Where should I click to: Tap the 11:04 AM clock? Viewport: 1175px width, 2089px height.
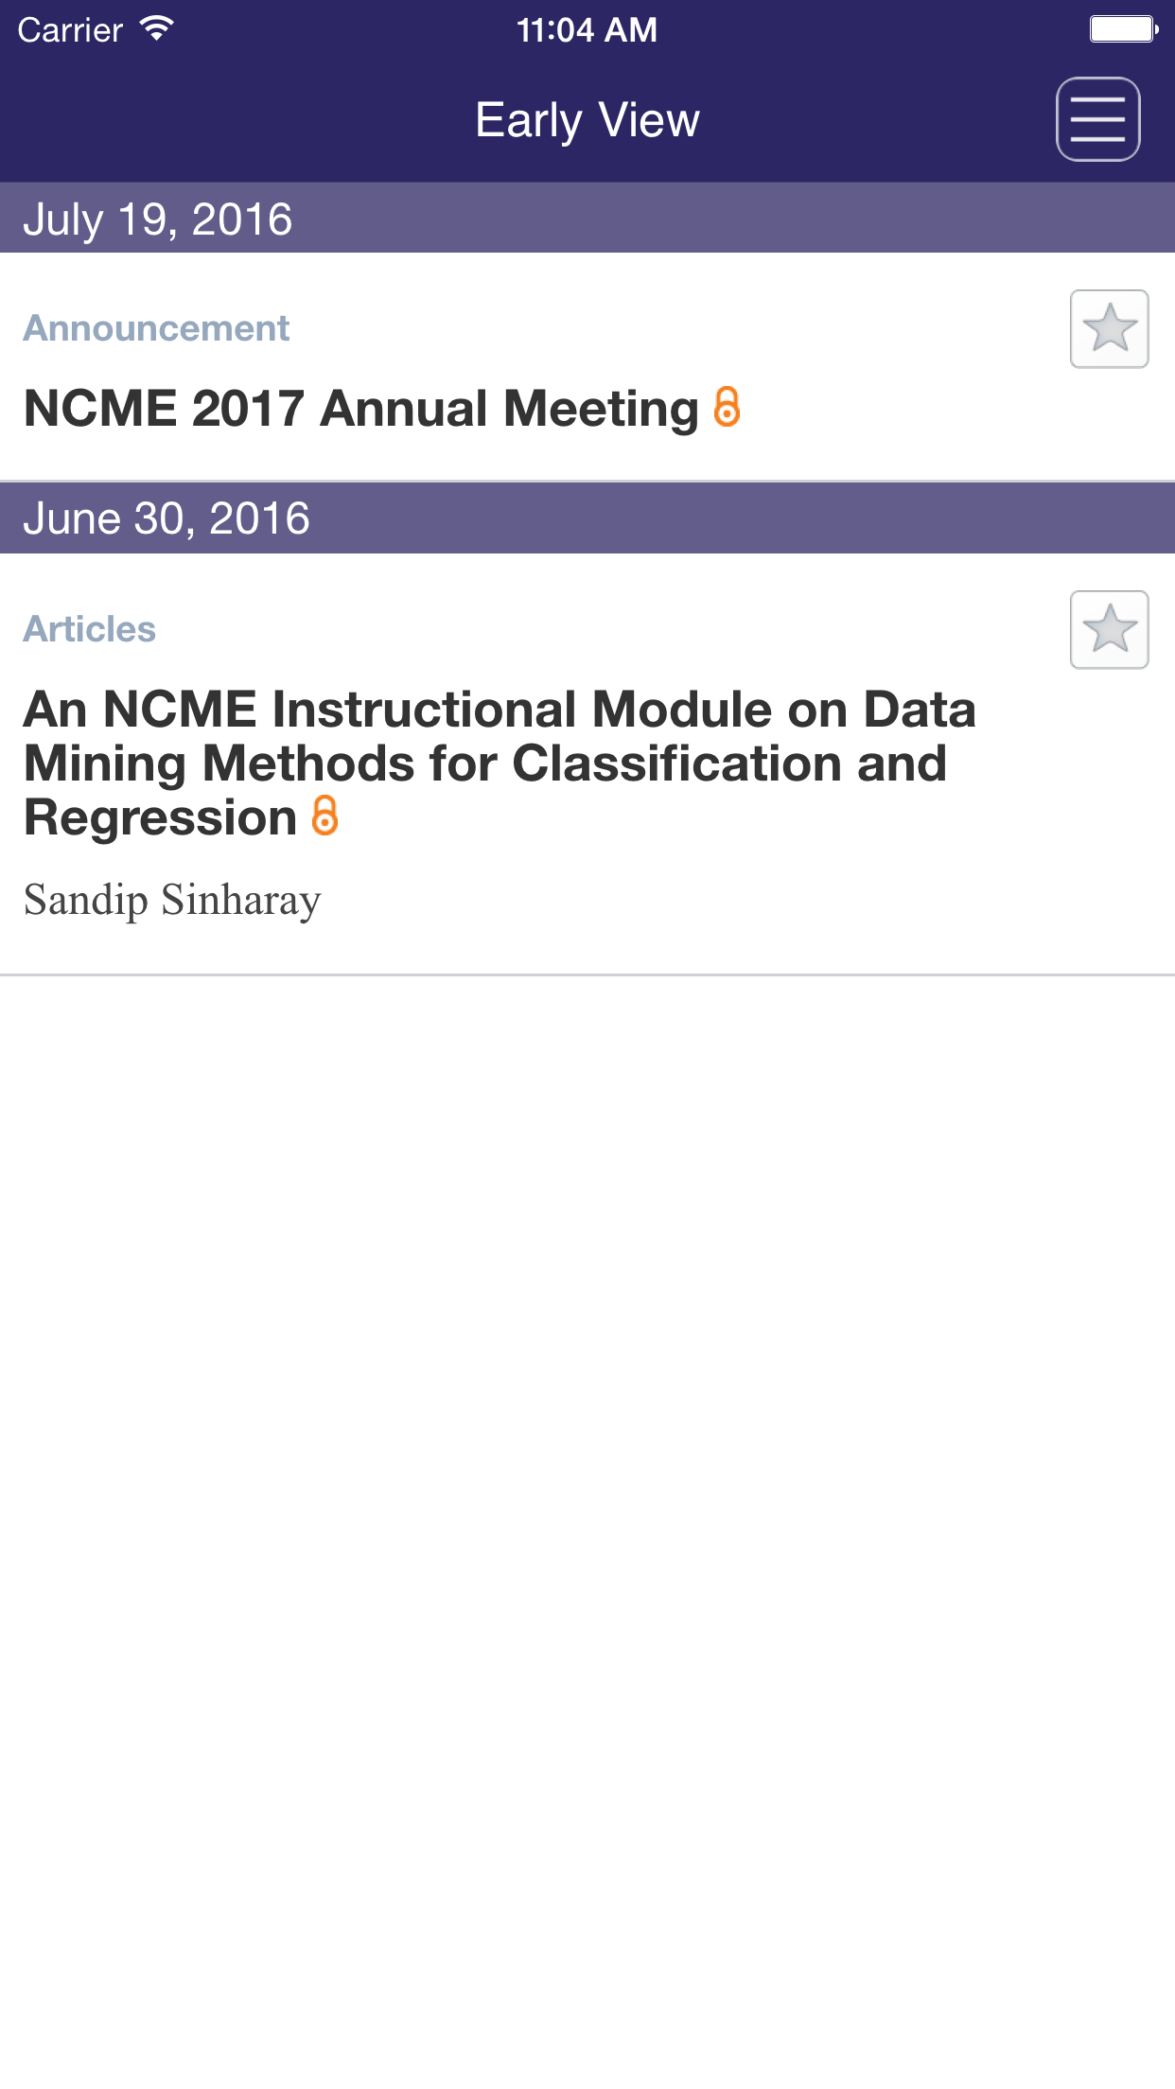(x=587, y=29)
